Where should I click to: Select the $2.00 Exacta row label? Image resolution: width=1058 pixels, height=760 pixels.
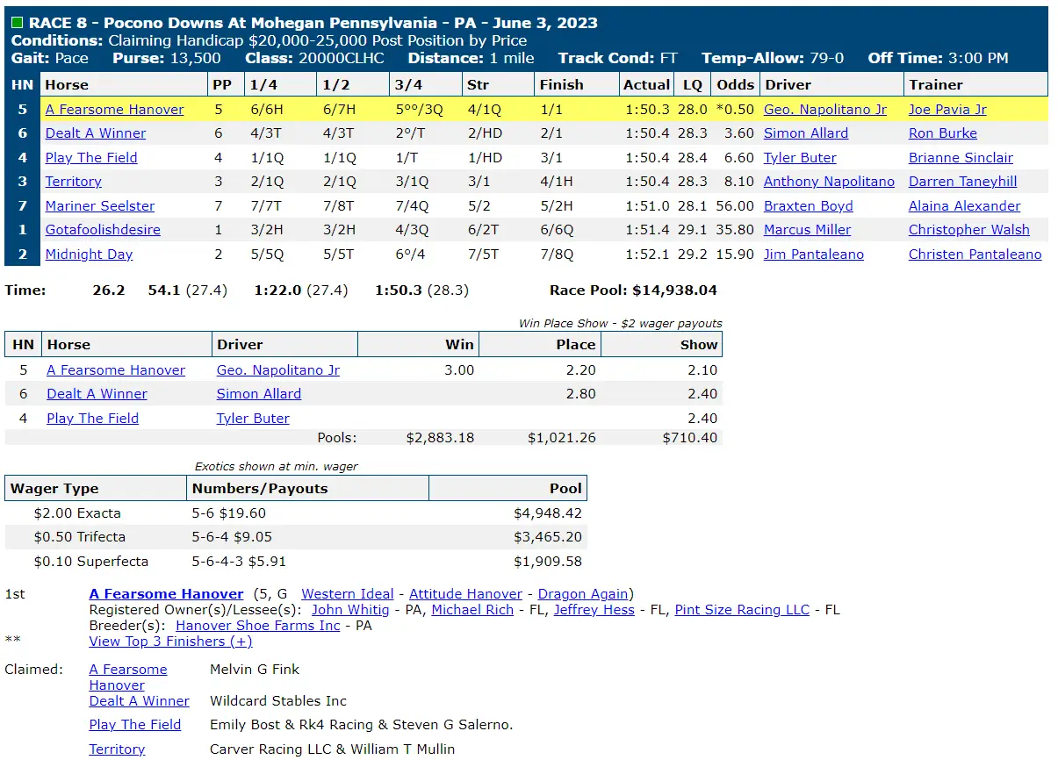pyautogui.click(x=77, y=513)
